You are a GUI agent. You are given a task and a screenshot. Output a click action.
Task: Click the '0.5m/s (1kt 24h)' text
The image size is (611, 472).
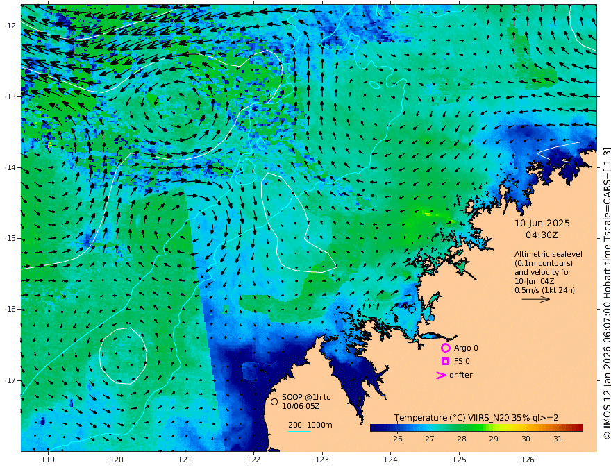pos(544,290)
